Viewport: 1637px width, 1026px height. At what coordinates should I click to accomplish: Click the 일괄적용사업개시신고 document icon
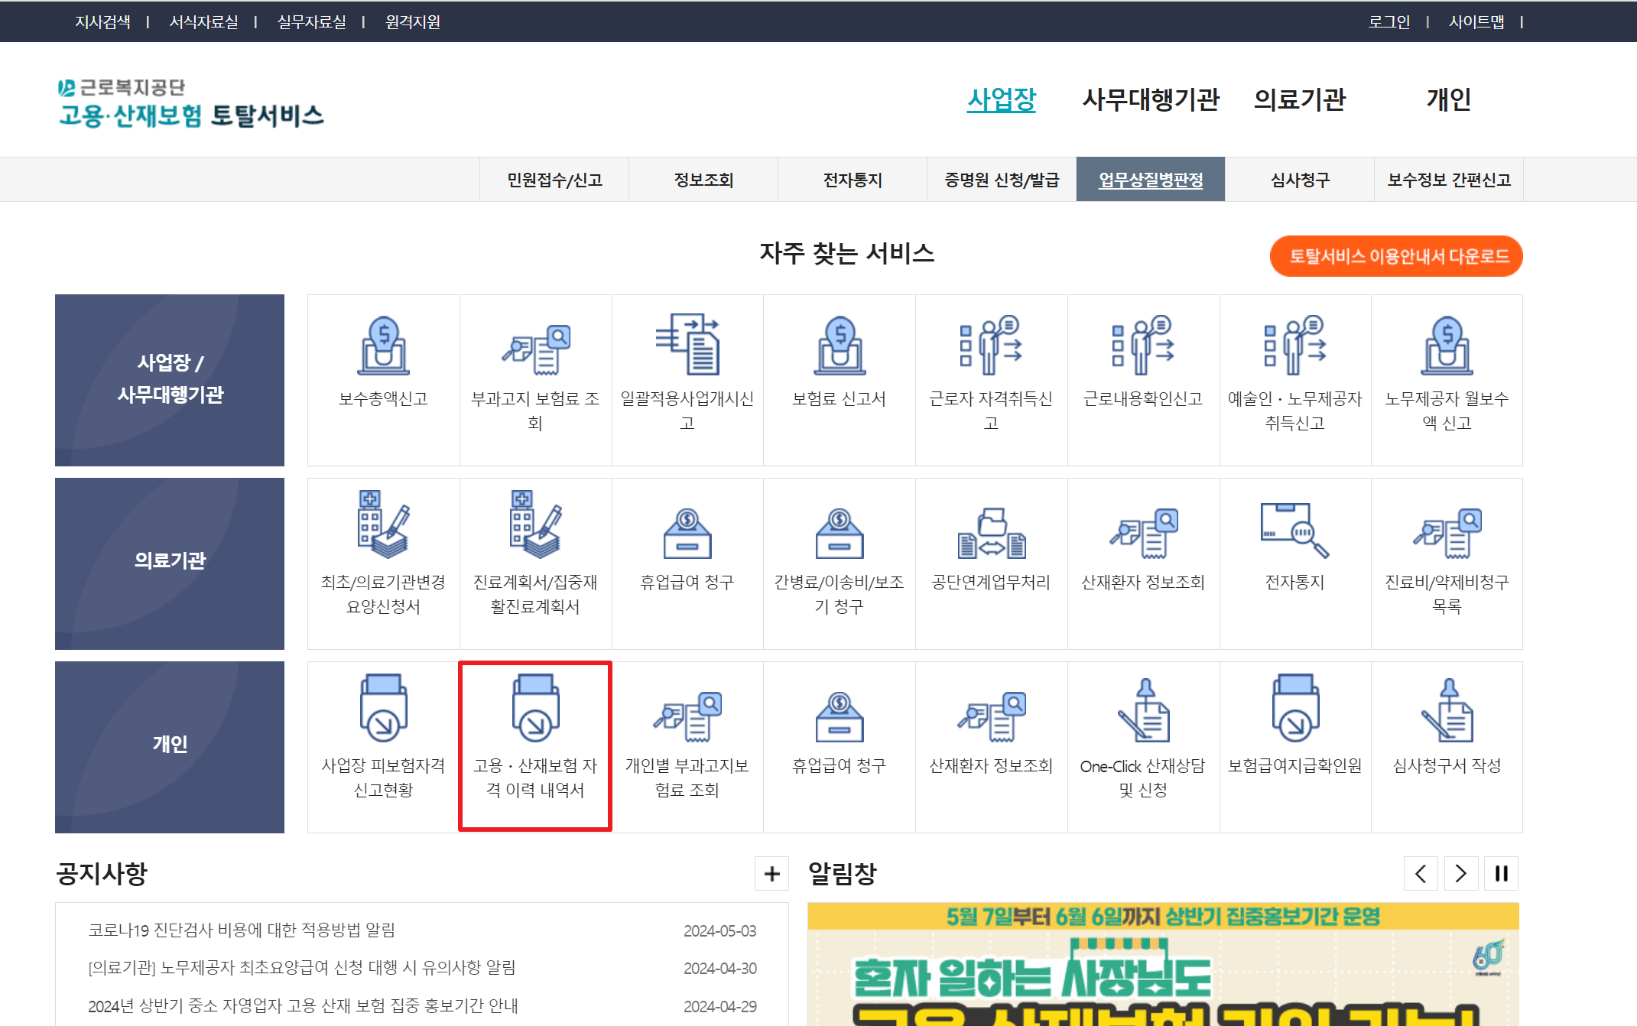[x=687, y=345]
